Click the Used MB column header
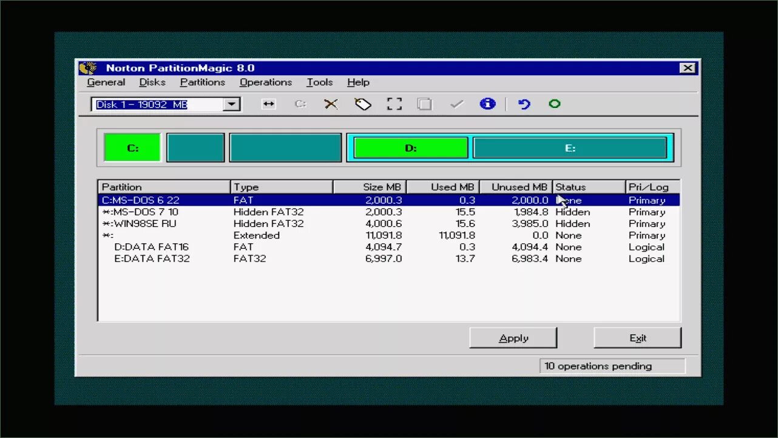This screenshot has height=438, width=778. [443, 187]
